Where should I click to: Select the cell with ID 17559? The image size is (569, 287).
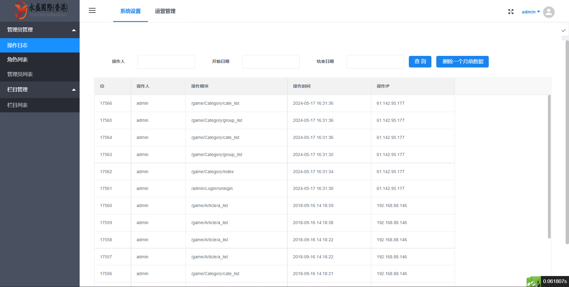(x=113, y=223)
